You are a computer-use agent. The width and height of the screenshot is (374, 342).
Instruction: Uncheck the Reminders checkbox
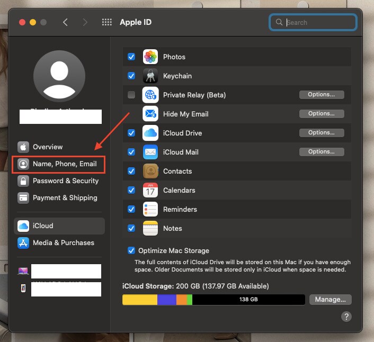[x=131, y=209]
